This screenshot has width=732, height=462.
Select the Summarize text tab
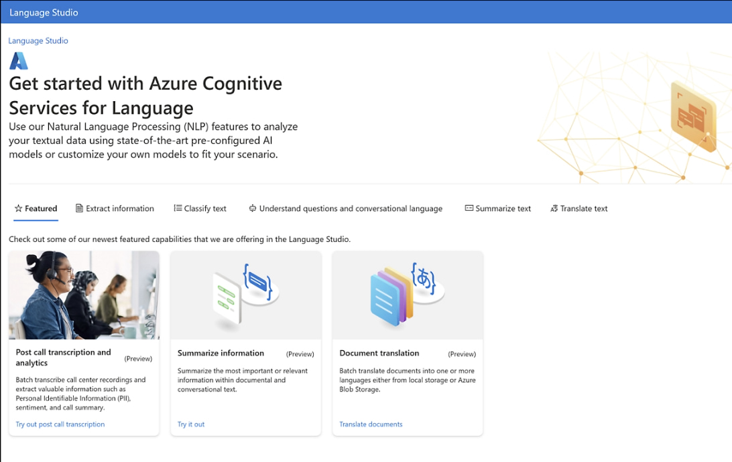(x=503, y=209)
